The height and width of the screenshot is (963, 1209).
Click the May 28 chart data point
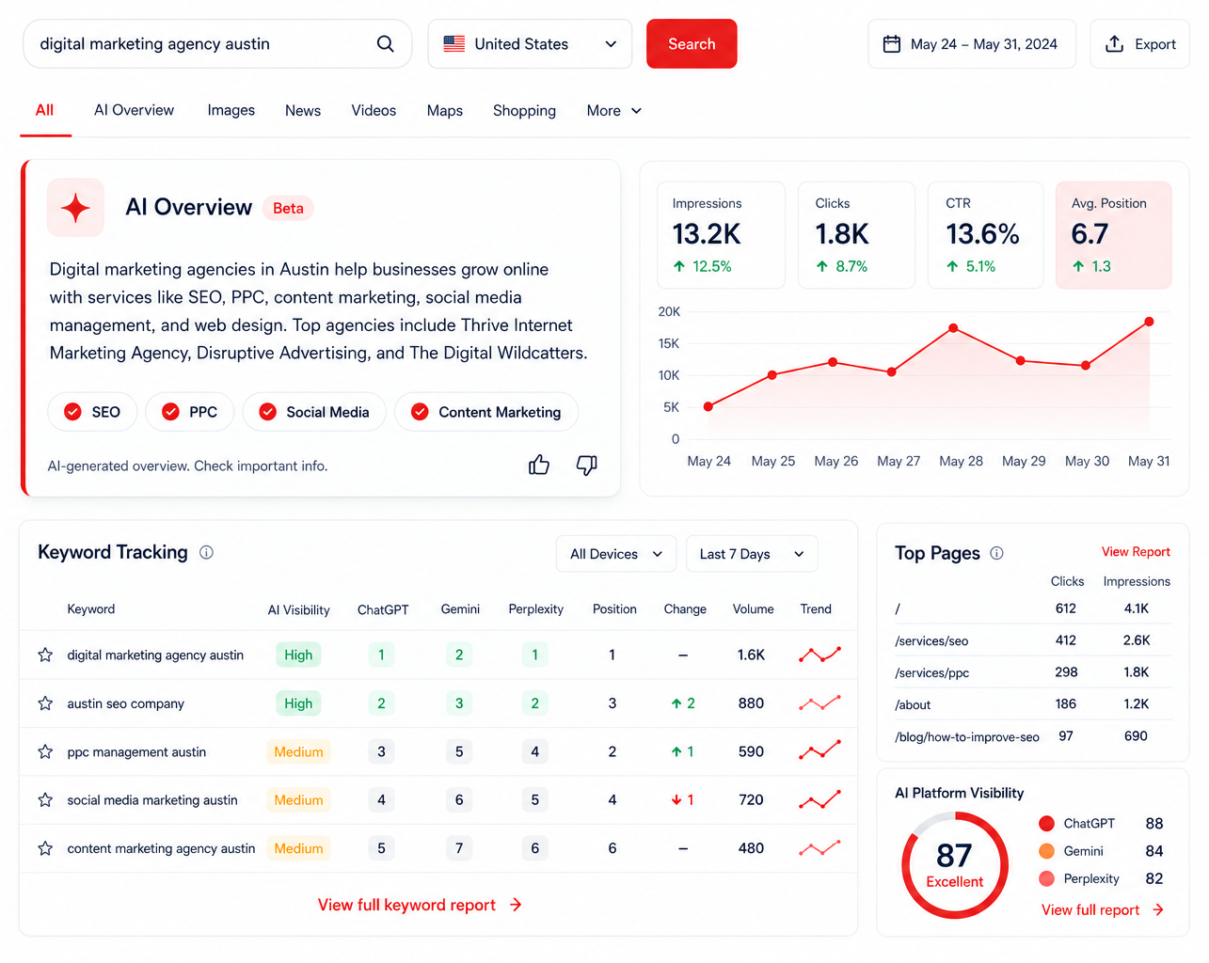(953, 328)
